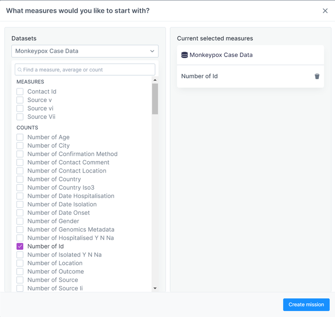Viewport: 335px width, 317px height.
Task: Tick the Number of Country checkbox
Action: pyautogui.click(x=20, y=179)
